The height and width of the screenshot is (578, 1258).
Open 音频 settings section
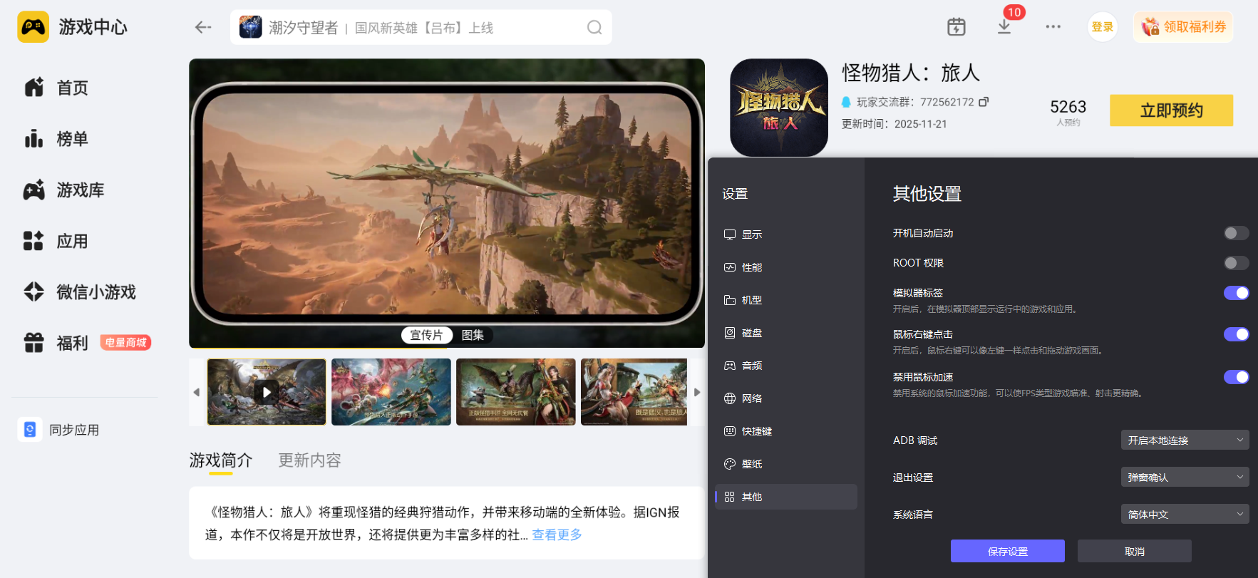786,366
